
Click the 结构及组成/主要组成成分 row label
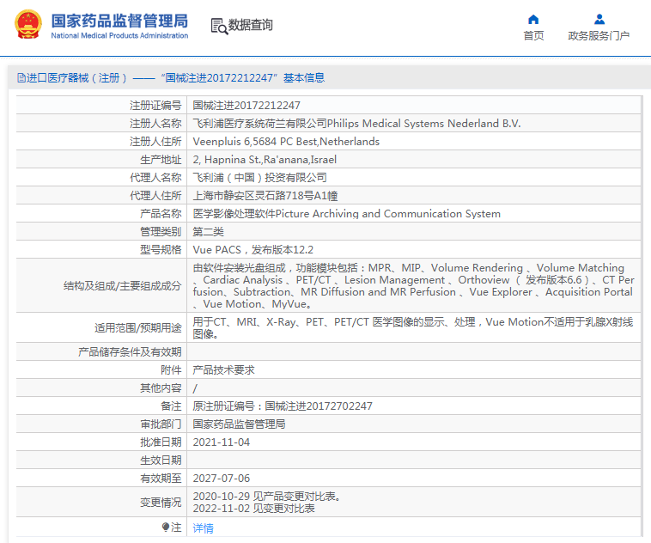123,286
